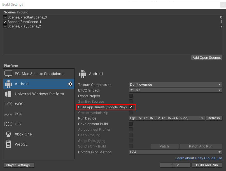This screenshot has width=226, height=171.
Task: Toggle the Create symbols.zip checkbox
Action: click(131, 113)
